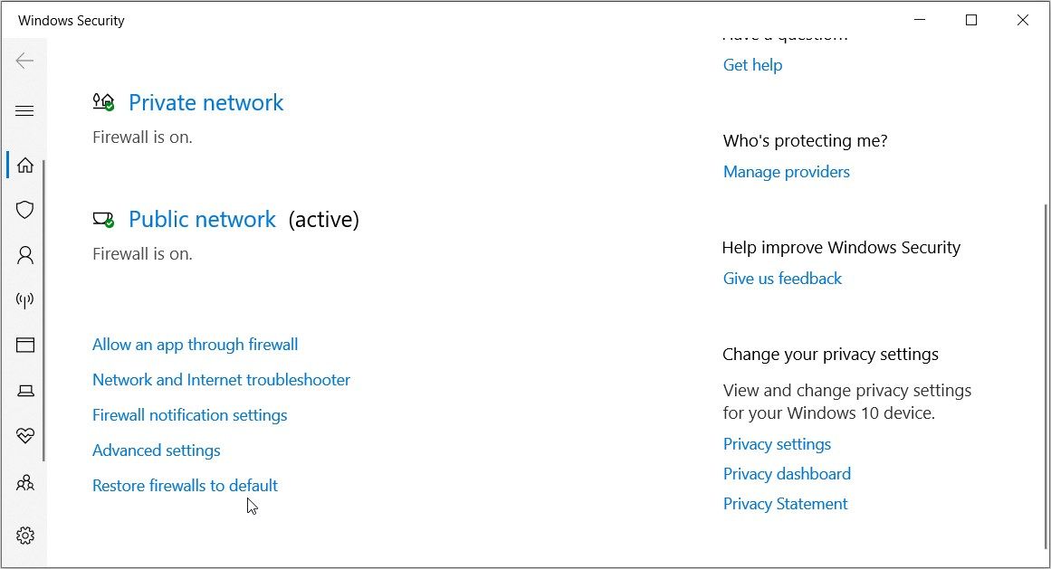This screenshot has width=1051, height=569.
Task: Launch Network and Internet troubleshooter
Action: tap(221, 380)
